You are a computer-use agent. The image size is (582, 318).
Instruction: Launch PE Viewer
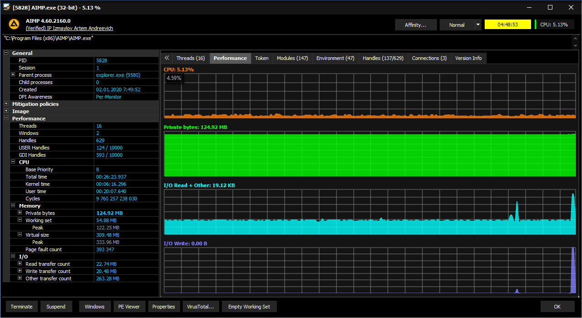[129, 307]
